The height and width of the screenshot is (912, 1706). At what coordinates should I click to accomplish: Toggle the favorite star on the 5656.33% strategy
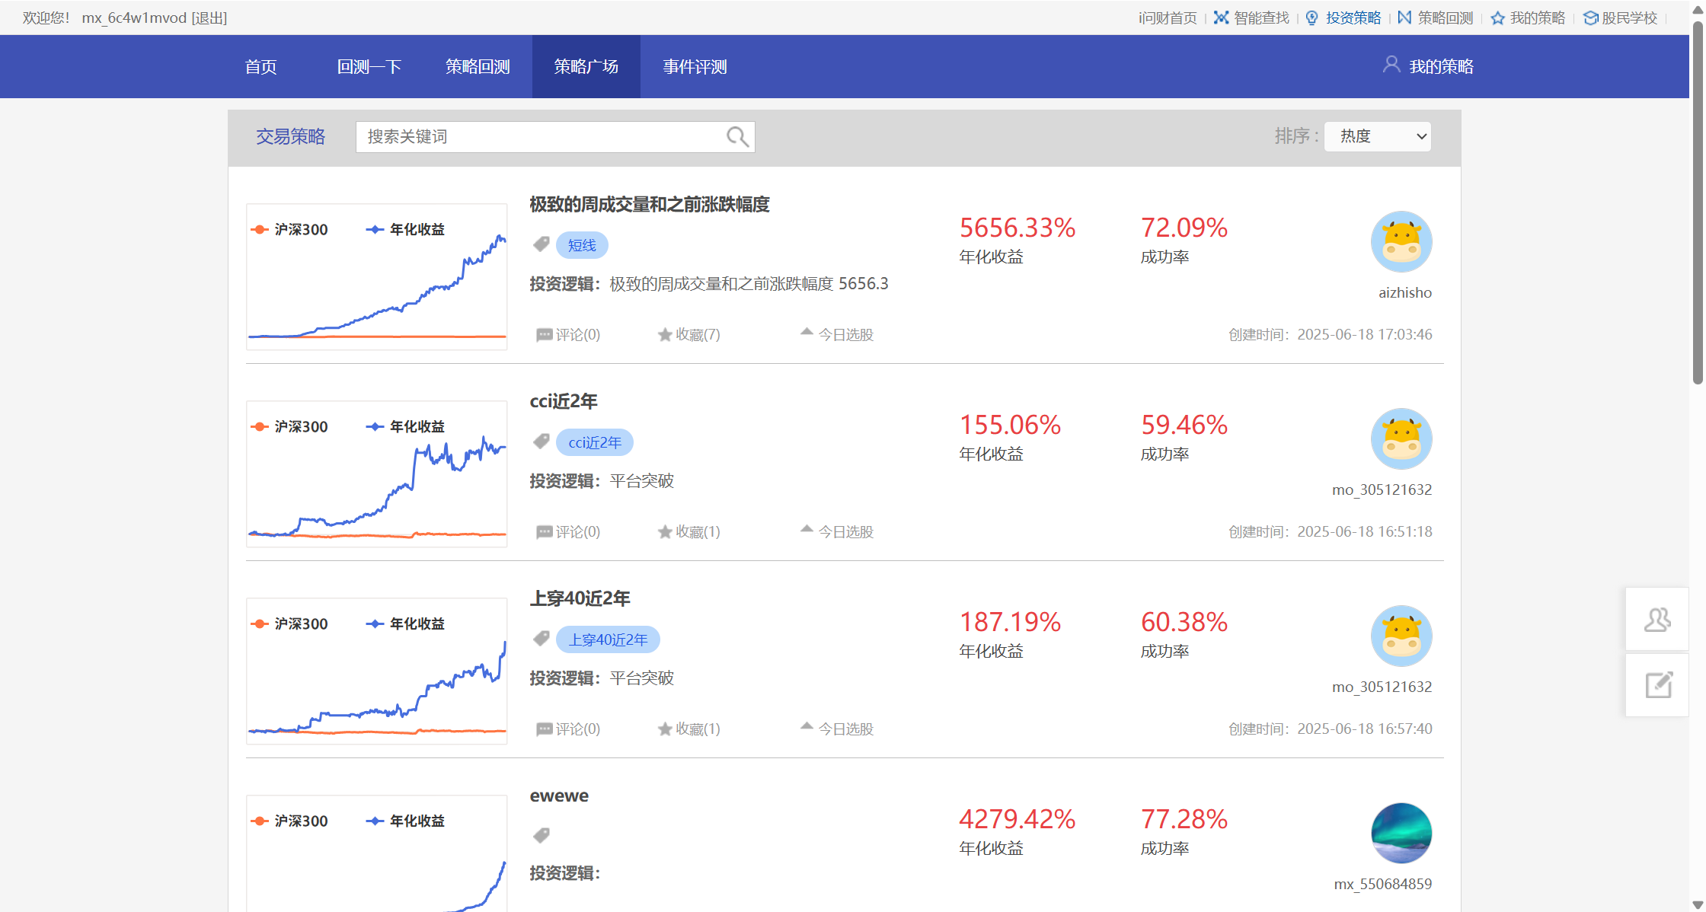coord(665,335)
